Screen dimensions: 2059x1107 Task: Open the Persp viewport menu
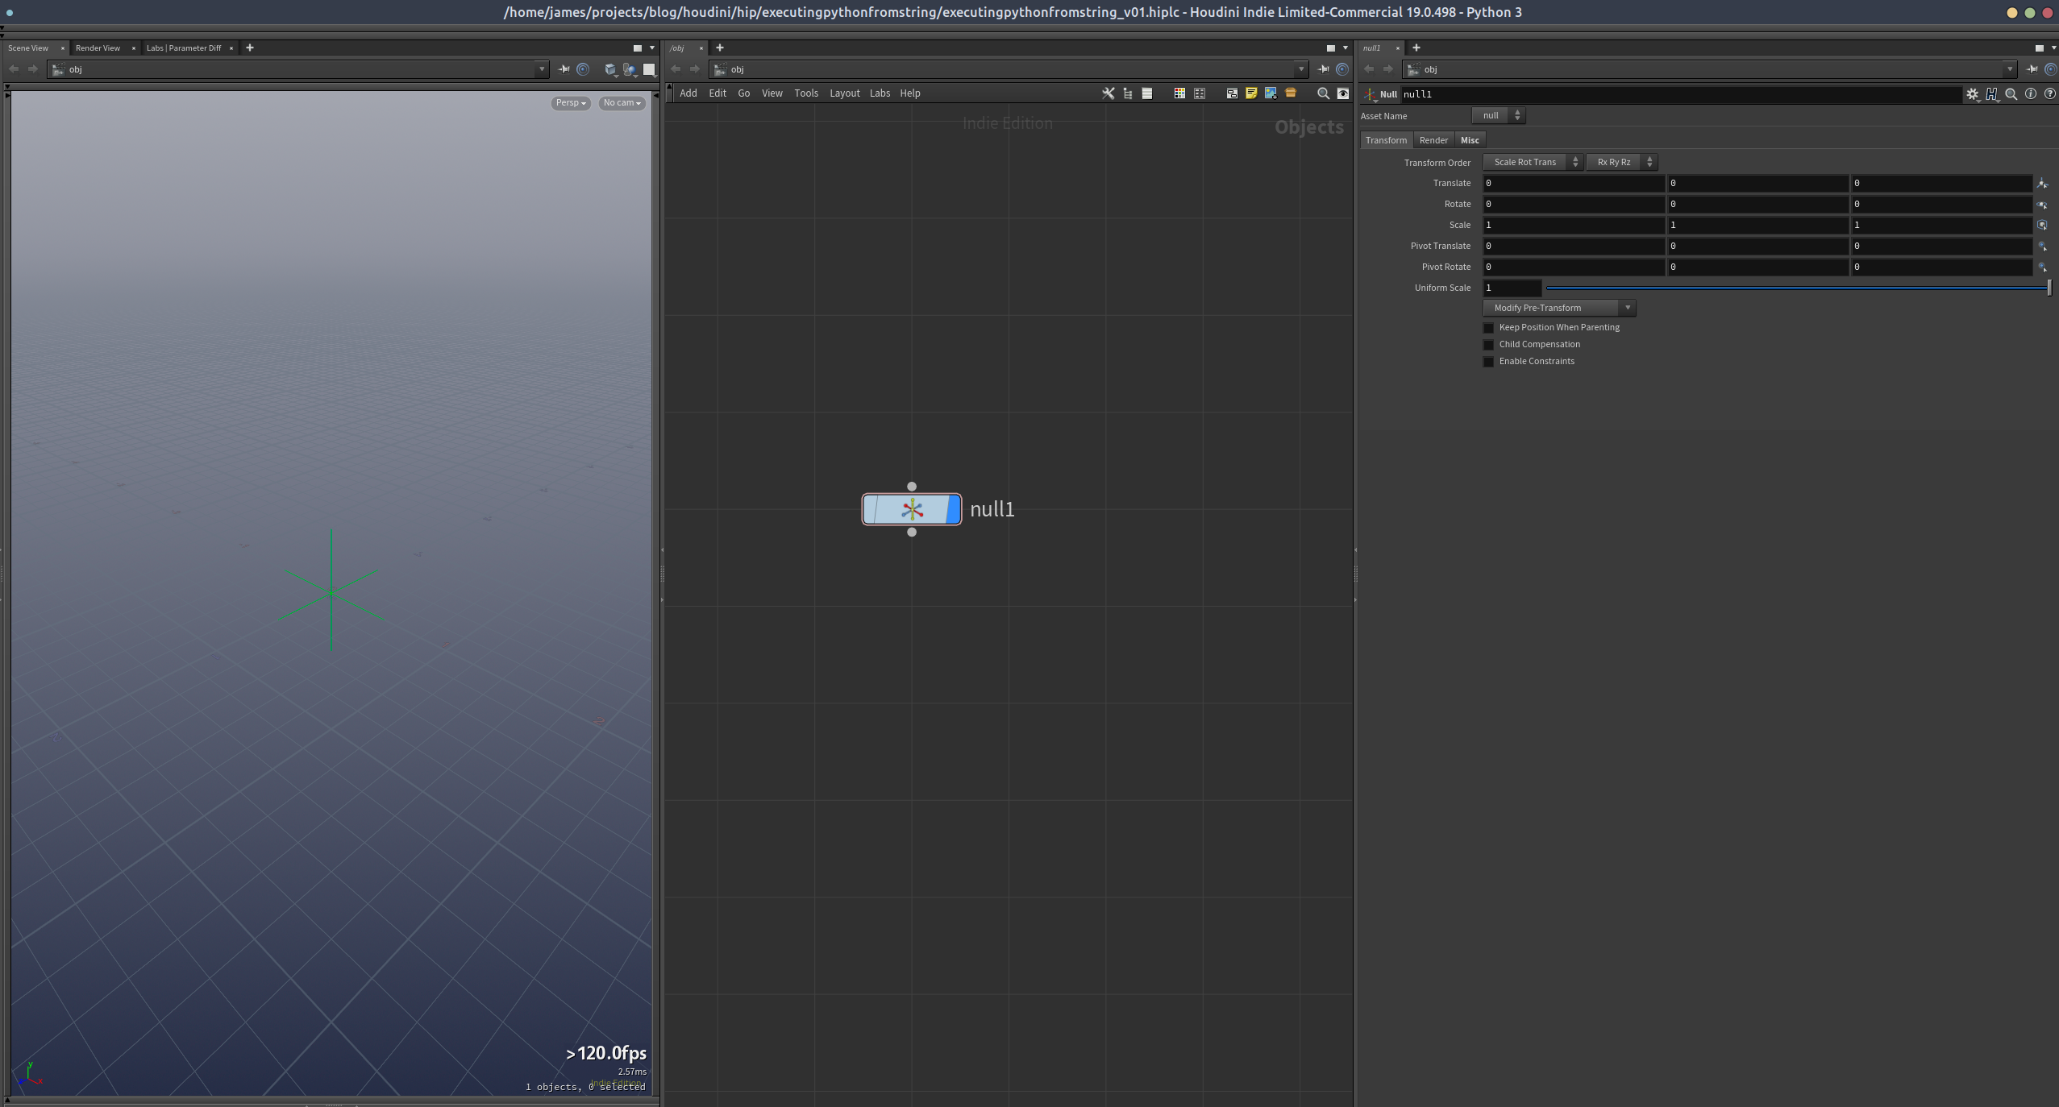571,103
